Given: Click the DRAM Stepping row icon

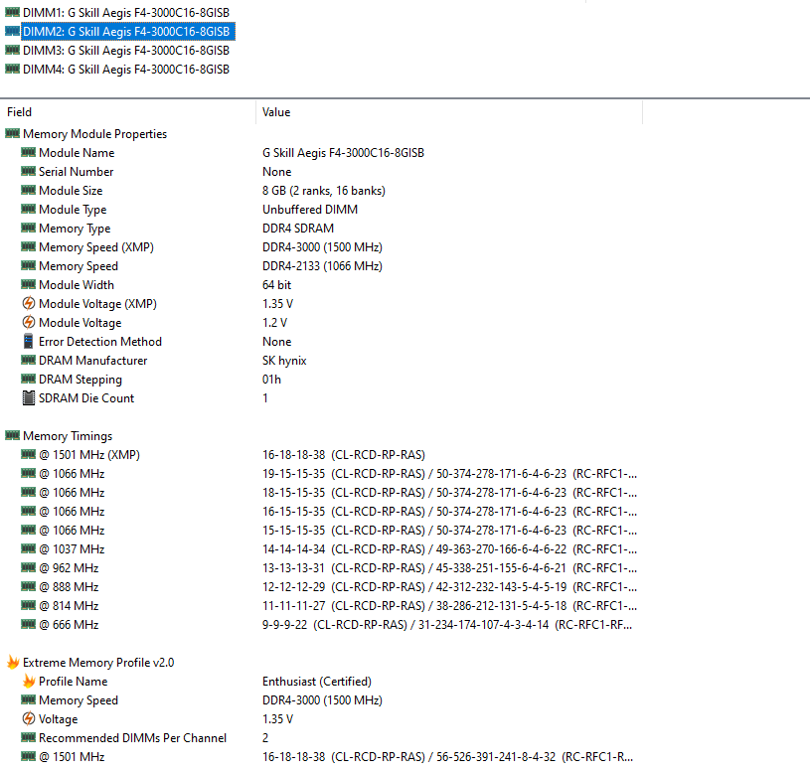Looking at the screenshot, I should 29,379.
